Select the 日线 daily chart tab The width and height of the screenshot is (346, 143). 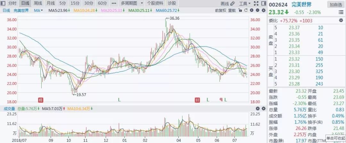(25, 3)
